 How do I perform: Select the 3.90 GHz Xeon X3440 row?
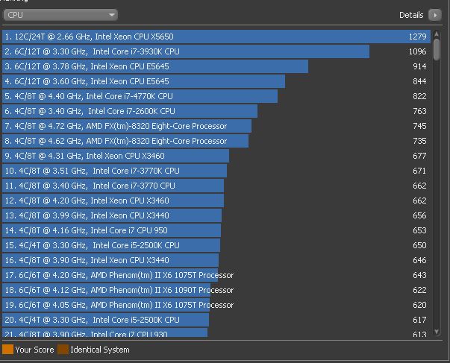tap(216, 260)
